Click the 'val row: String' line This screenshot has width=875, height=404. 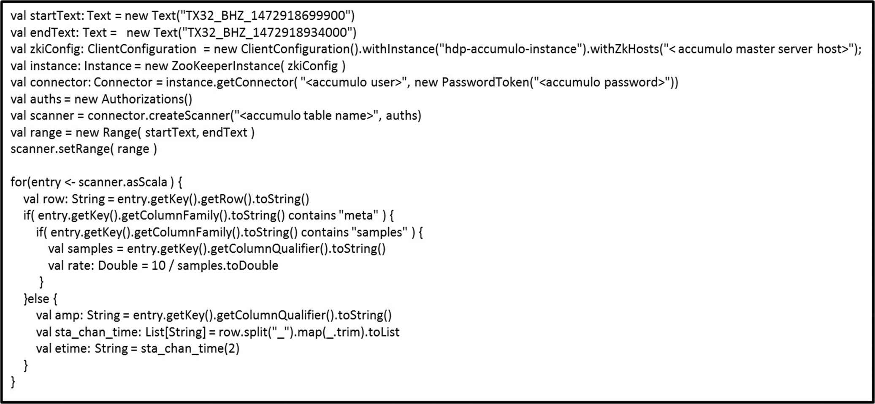tap(166, 199)
